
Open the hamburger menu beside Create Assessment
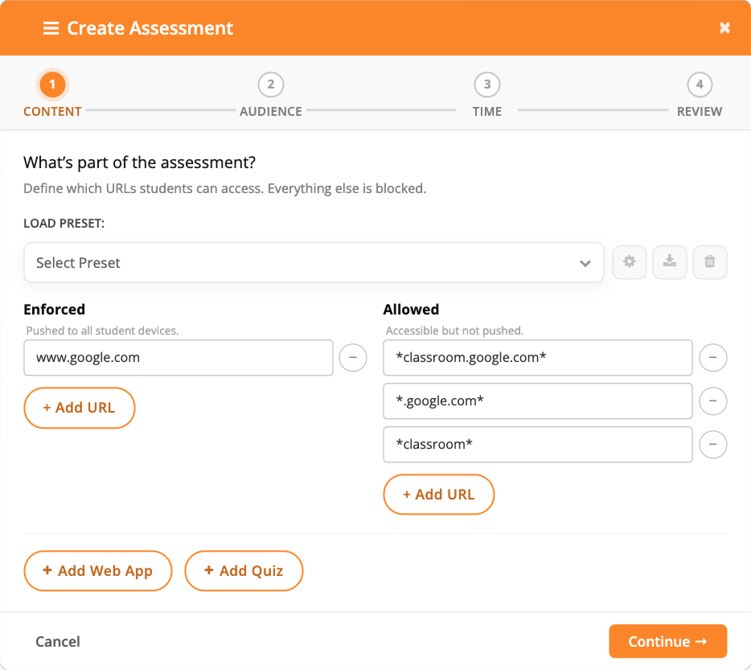click(51, 28)
